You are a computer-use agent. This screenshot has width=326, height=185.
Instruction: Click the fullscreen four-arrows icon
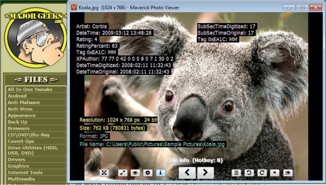tap(104, 173)
